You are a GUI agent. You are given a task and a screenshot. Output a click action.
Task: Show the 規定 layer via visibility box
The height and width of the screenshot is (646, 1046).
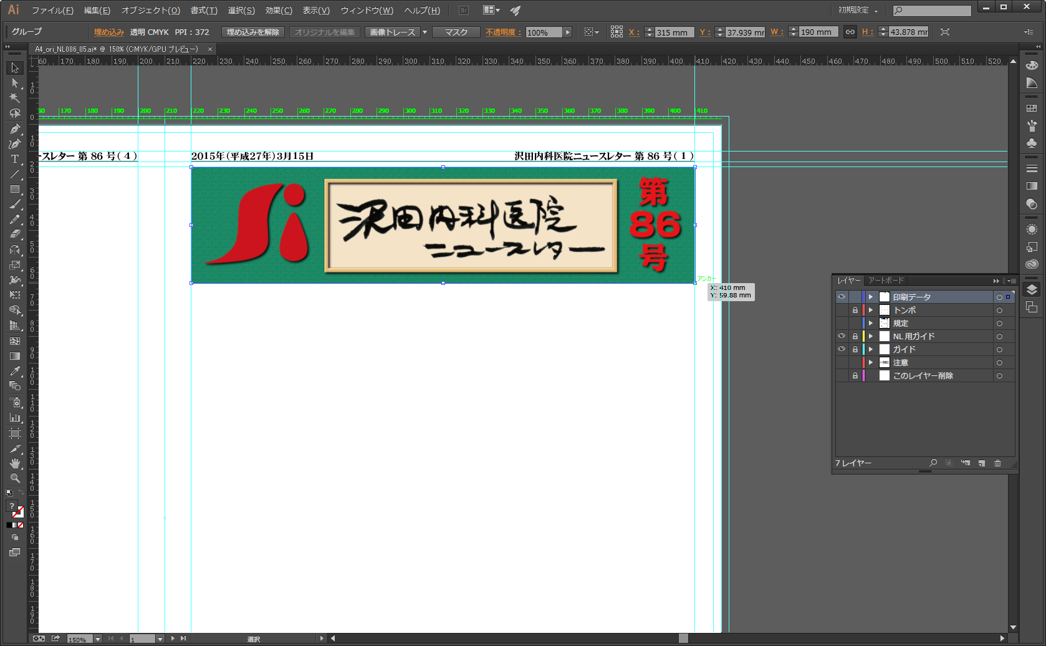(842, 323)
